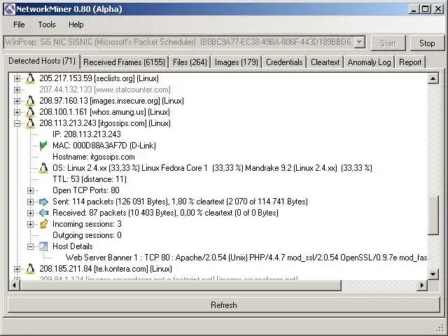Click penguin icon beside 208.113.213.243 itgossips.com
Viewport: 448px width, 336px height.
coord(30,123)
